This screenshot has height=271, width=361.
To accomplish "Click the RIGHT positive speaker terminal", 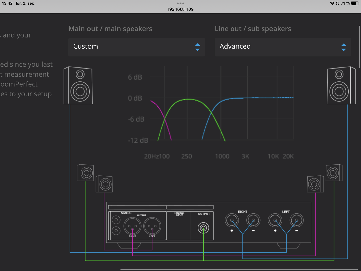I will [232, 220].
